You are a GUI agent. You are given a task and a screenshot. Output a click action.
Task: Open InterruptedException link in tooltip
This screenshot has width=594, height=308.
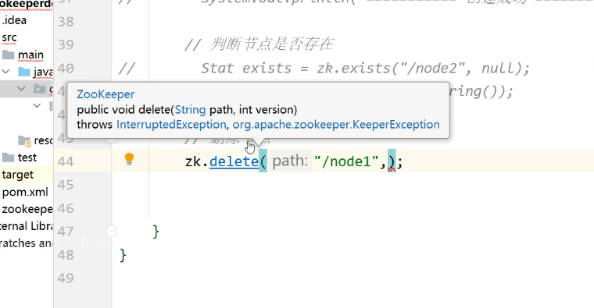[x=171, y=125]
